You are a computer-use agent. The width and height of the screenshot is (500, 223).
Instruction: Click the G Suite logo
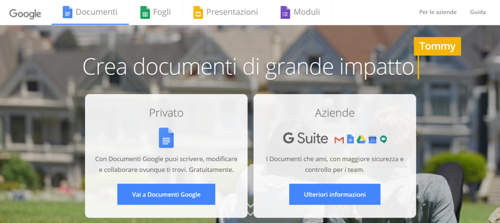click(x=305, y=138)
